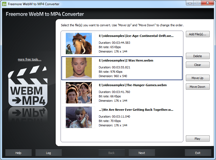The image size is (216, 160).
Task: Select The-Hunger-Games video thumbnail
Action: pyautogui.click(x=79, y=93)
